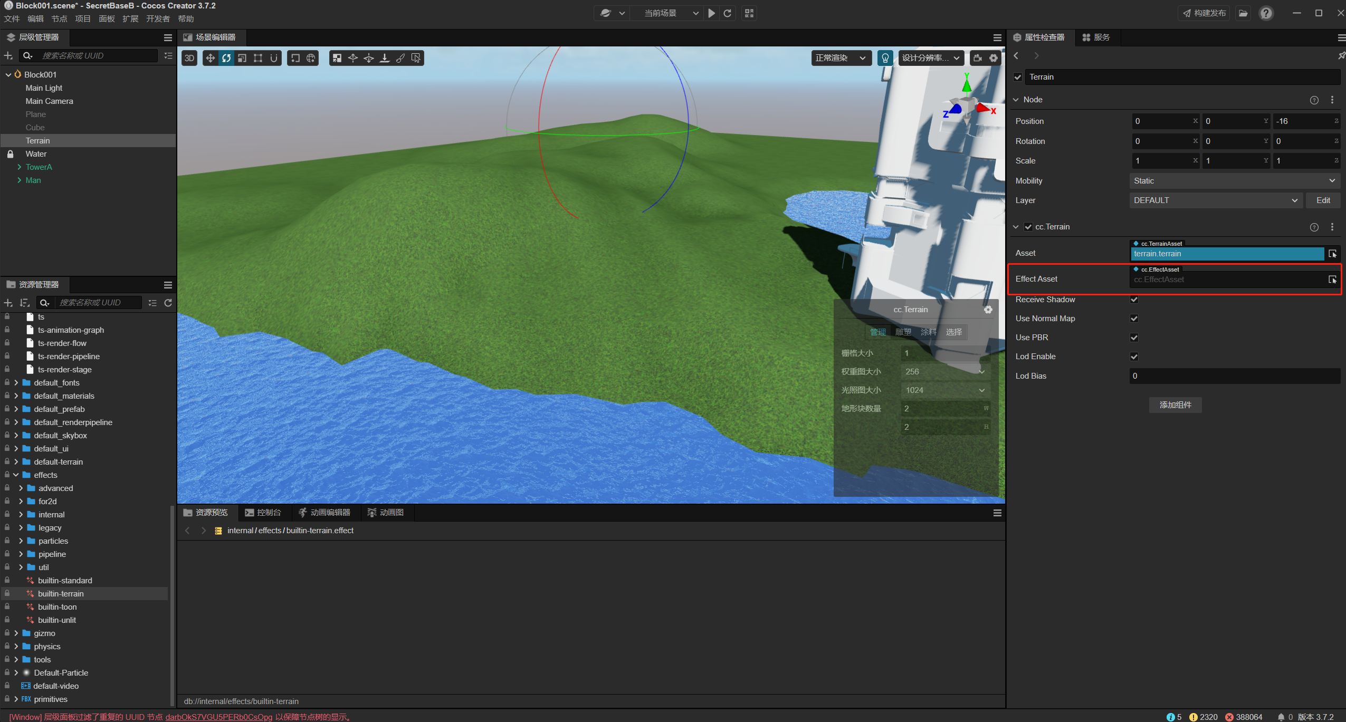The height and width of the screenshot is (722, 1346).
Task: Open the 扩展 menu
Action: tap(130, 19)
